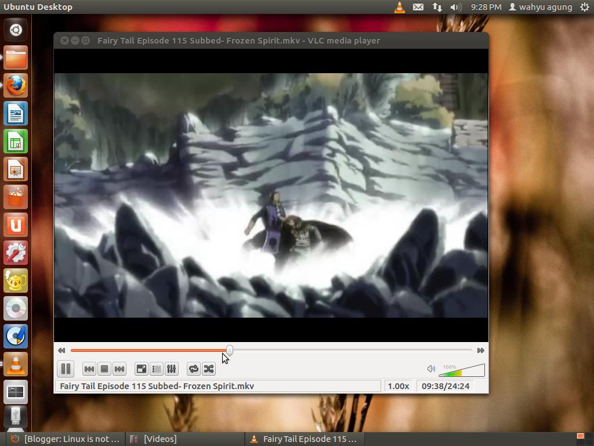Viewport: 594px width, 446px height.
Task: Launch Firefox web browser
Action: click(16, 85)
